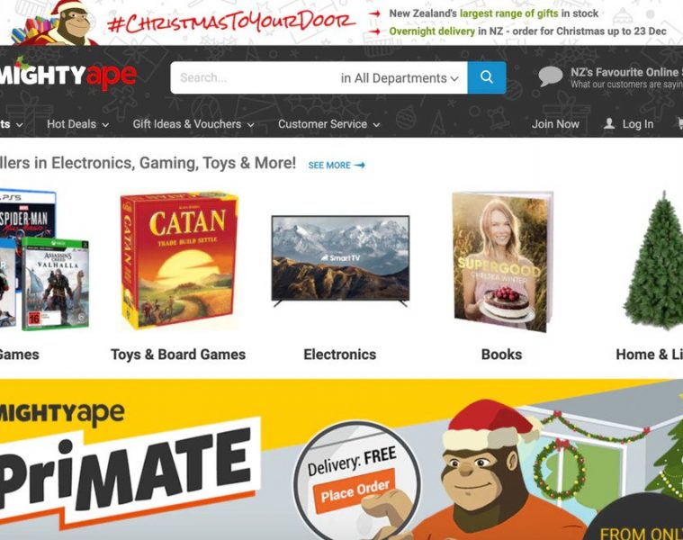The width and height of the screenshot is (683, 540).
Task: Select the Supergood Books category image
Action: [502, 261]
